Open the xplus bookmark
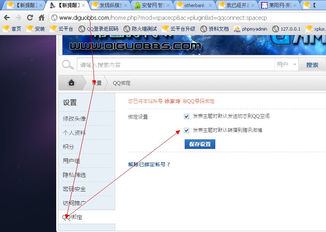326x232 pixels. (316, 29)
